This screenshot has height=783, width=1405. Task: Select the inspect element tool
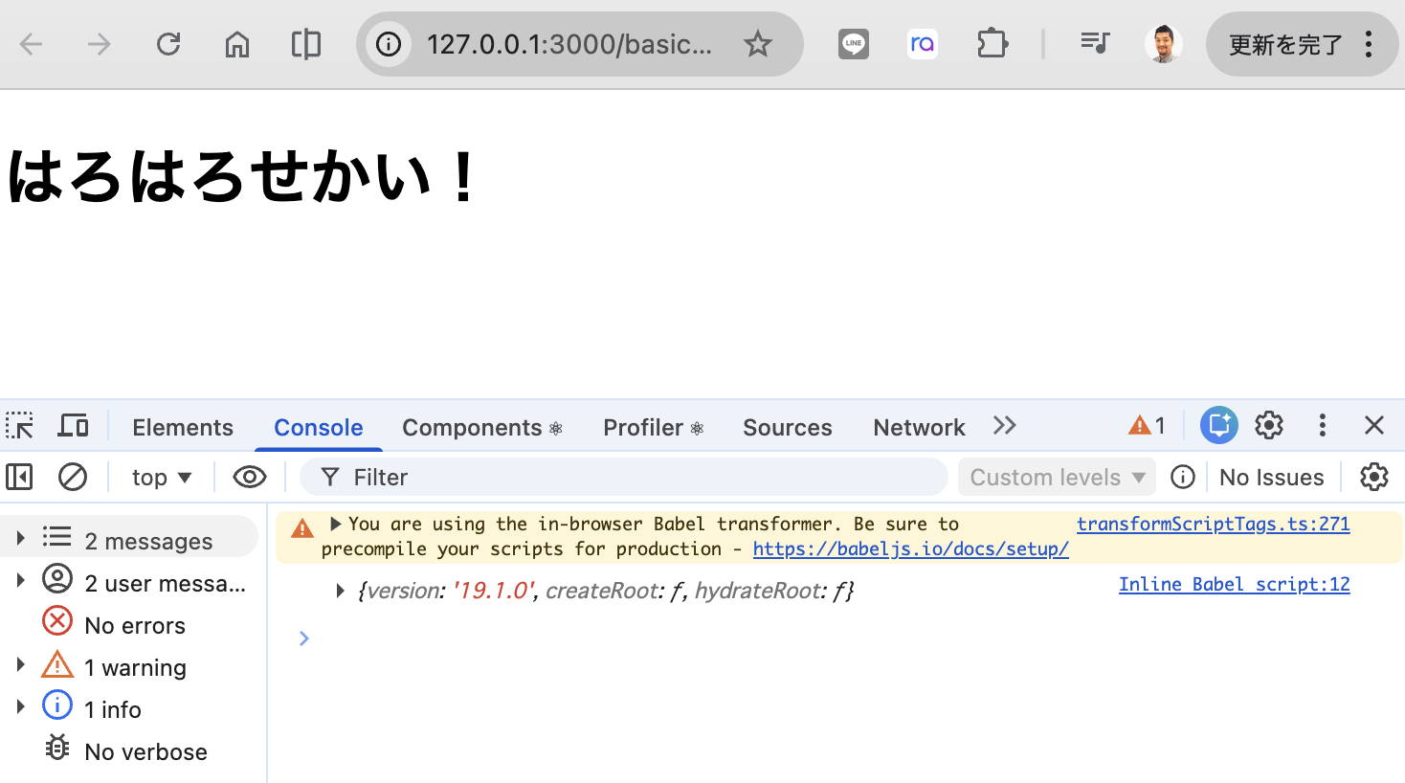19,424
